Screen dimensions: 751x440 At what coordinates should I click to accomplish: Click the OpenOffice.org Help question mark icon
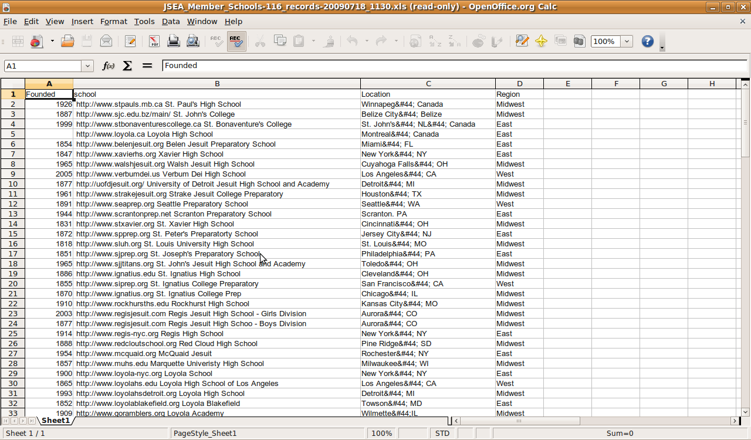click(648, 41)
